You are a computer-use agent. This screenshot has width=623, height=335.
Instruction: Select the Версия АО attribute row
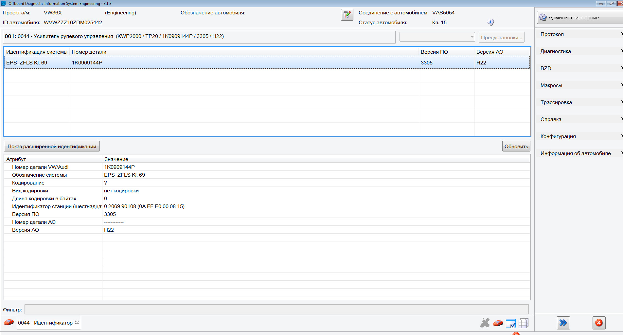pos(267,230)
